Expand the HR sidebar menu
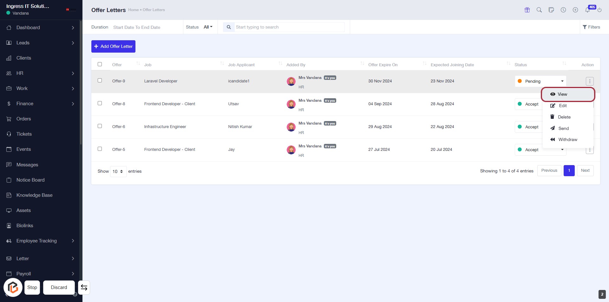Image resolution: width=609 pixels, height=302 pixels. pyautogui.click(x=41, y=73)
